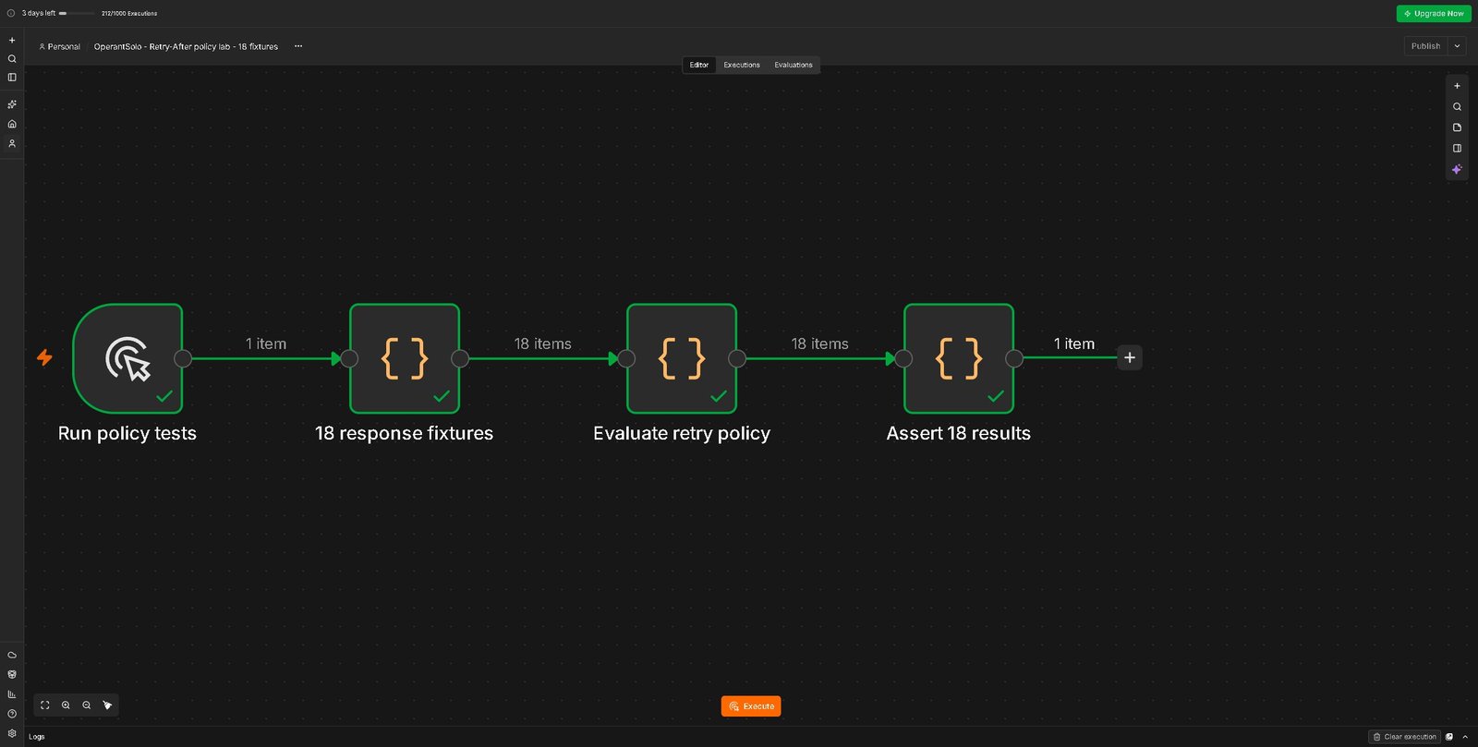Viewport: 1478px width, 747px height.
Task: Open the Personal project breadcrumb
Action: (x=59, y=46)
